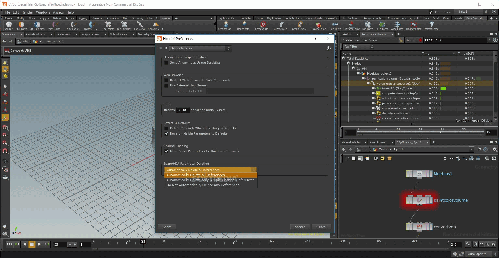
Task: Select the Paint Color shelf tool
Action: pyautogui.click(x=55, y=26)
